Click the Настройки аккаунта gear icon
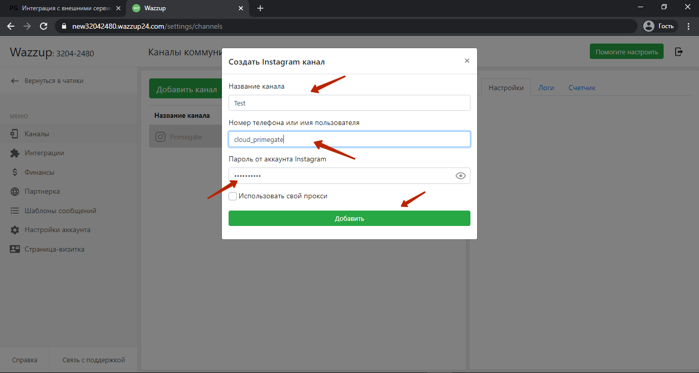The width and height of the screenshot is (699, 373). (x=15, y=230)
